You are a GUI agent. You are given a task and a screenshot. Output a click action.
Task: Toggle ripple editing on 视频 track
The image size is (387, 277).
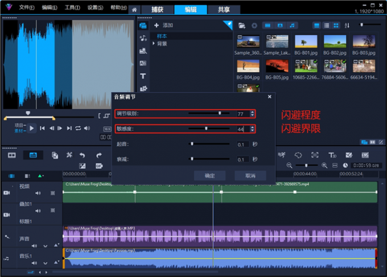[x=52, y=193]
